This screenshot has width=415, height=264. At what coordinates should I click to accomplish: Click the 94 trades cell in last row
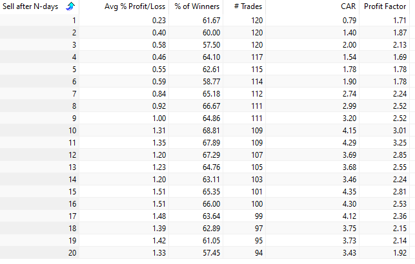pos(245,252)
